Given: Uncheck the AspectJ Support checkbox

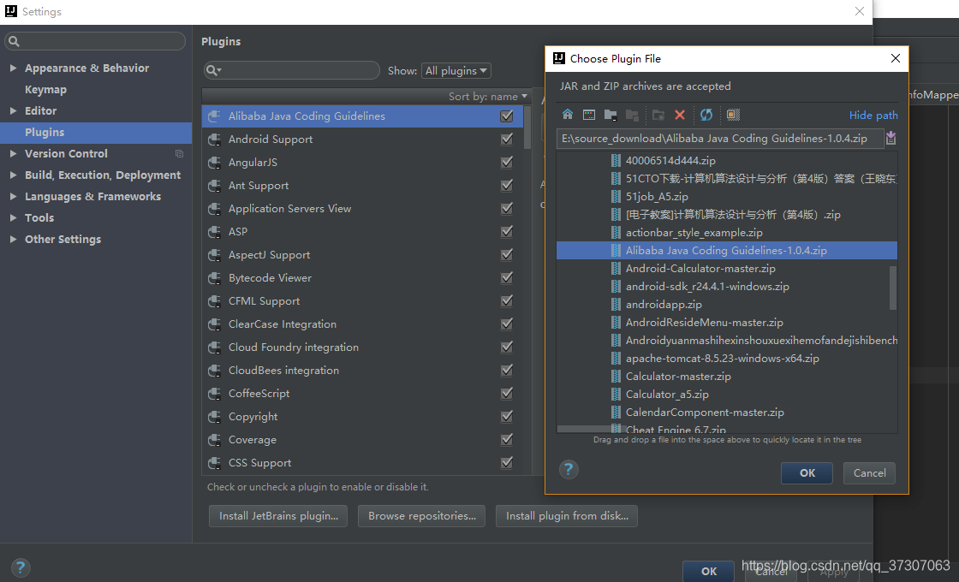Looking at the screenshot, I should [x=506, y=255].
